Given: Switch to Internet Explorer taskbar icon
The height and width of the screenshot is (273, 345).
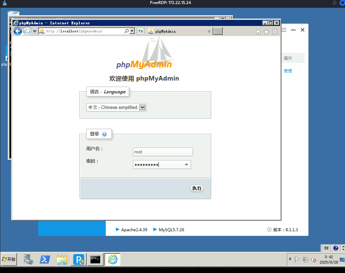Looking at the screenshot, I should pos(113,260).
